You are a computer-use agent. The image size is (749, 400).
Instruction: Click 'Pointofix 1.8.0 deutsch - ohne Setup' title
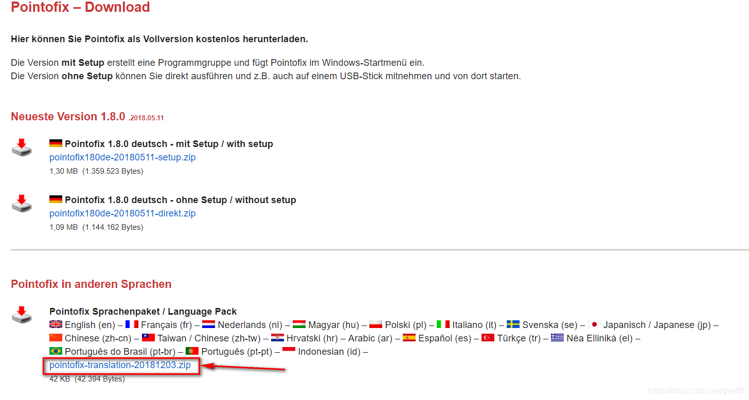pyautogui.click(x=181, y=200)
